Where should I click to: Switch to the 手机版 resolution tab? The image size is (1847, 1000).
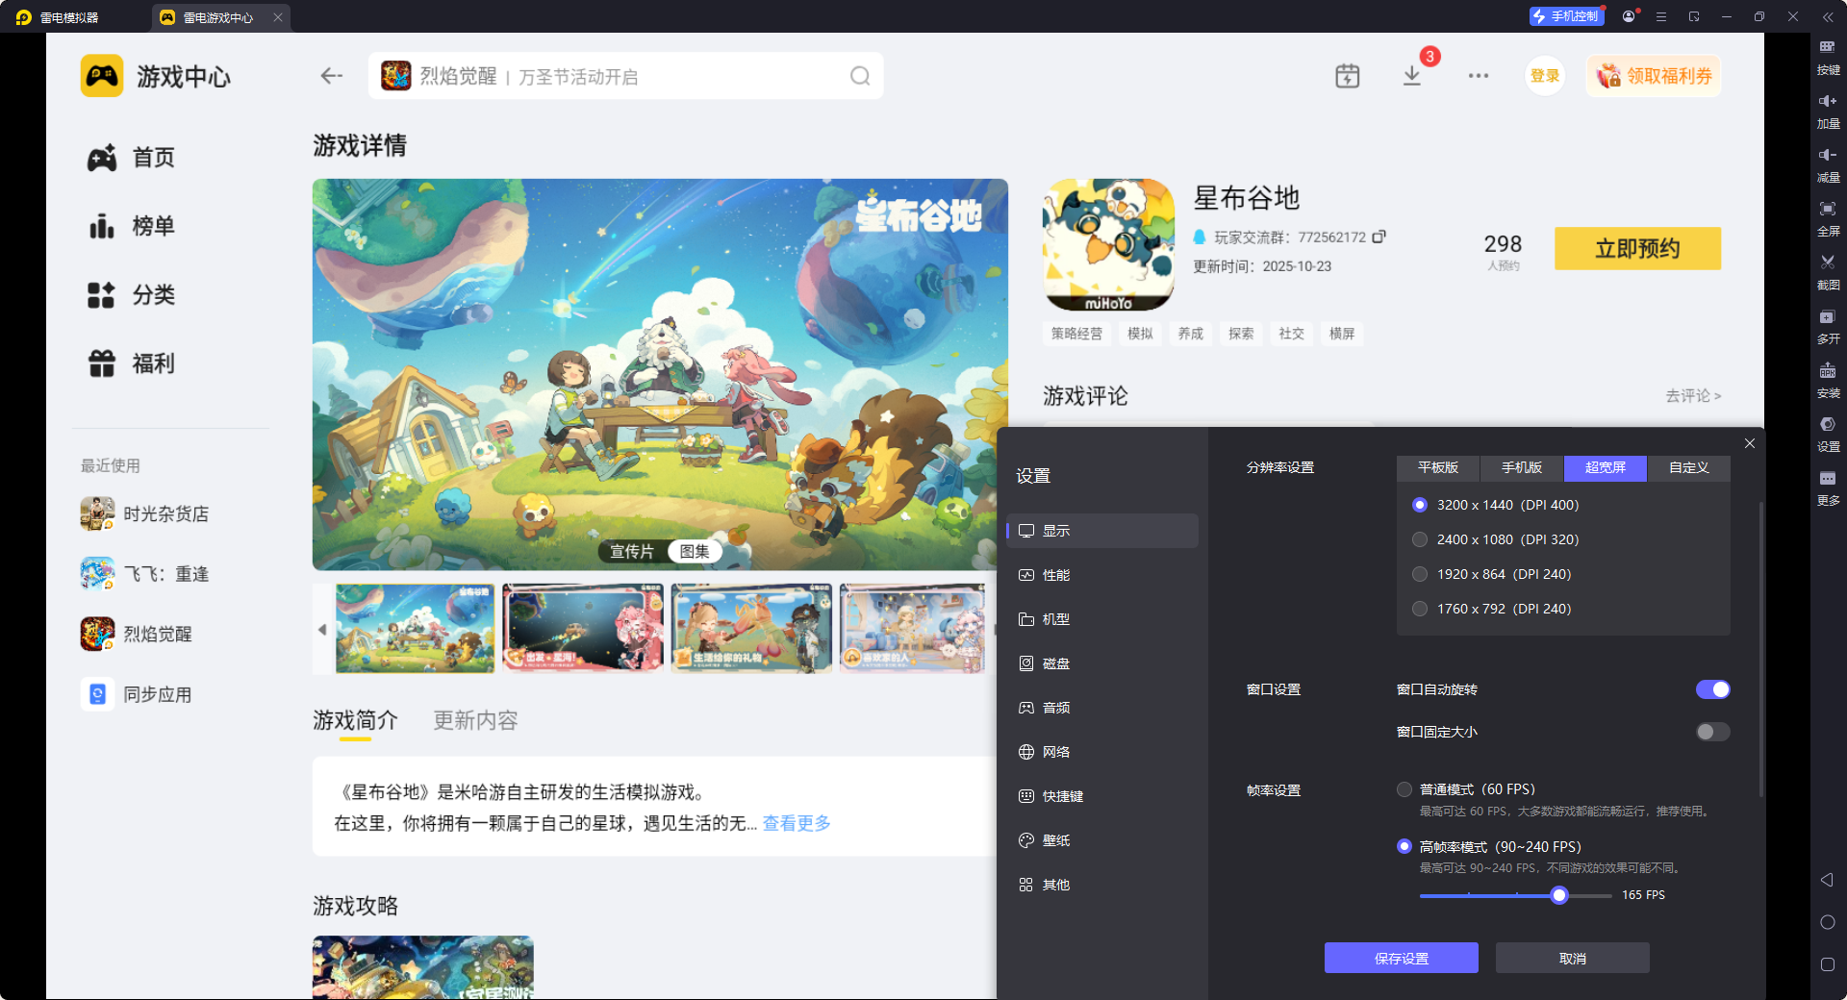[x=1520, y=468]
